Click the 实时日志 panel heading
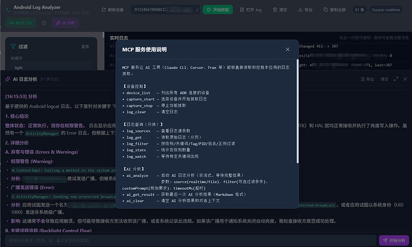Screen dimensions: 412x247 click(119, 38)
